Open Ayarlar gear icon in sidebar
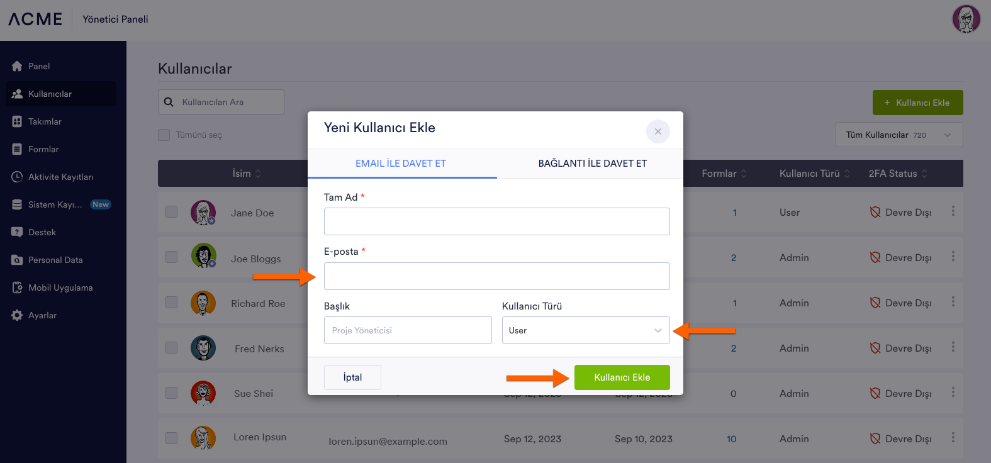The height and width of the screenshot is (463, 991). click(17, 315)
